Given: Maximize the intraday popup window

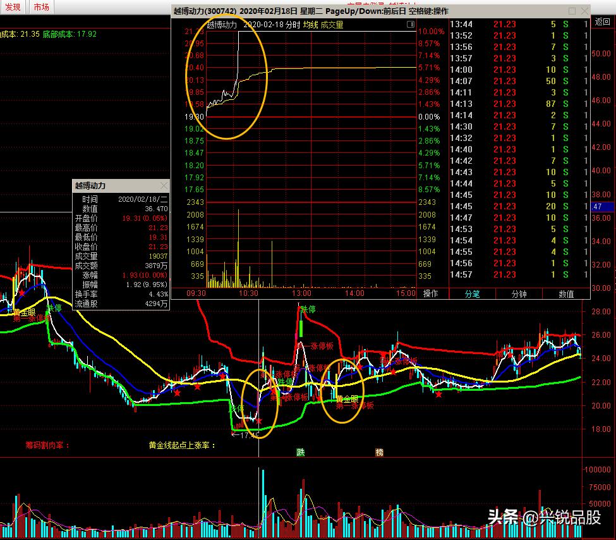Looking at the screenshot, I should pos(572,11).
